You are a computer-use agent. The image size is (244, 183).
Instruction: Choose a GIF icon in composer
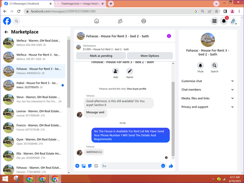[96, 166]
